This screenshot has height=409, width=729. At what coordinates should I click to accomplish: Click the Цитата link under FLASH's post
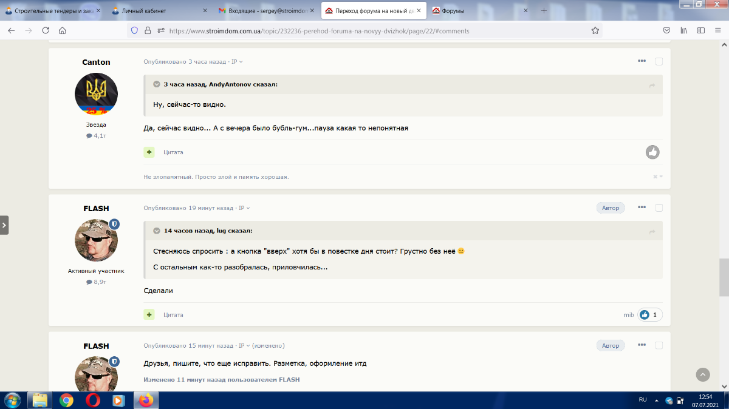tap(173, 315)
